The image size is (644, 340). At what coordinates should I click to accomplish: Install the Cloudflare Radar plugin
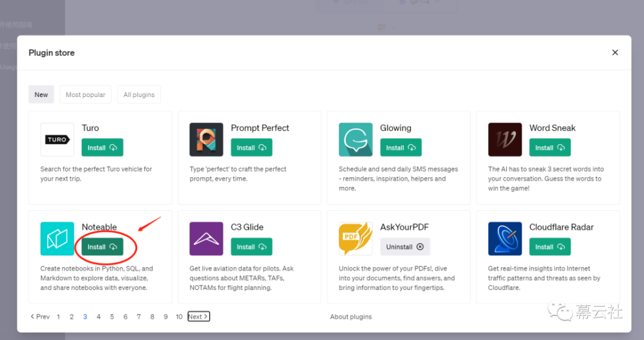pyautogui.click(x=550, y=247)
